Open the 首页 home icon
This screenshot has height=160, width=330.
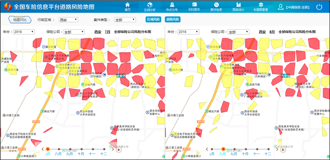coord(127,5)
